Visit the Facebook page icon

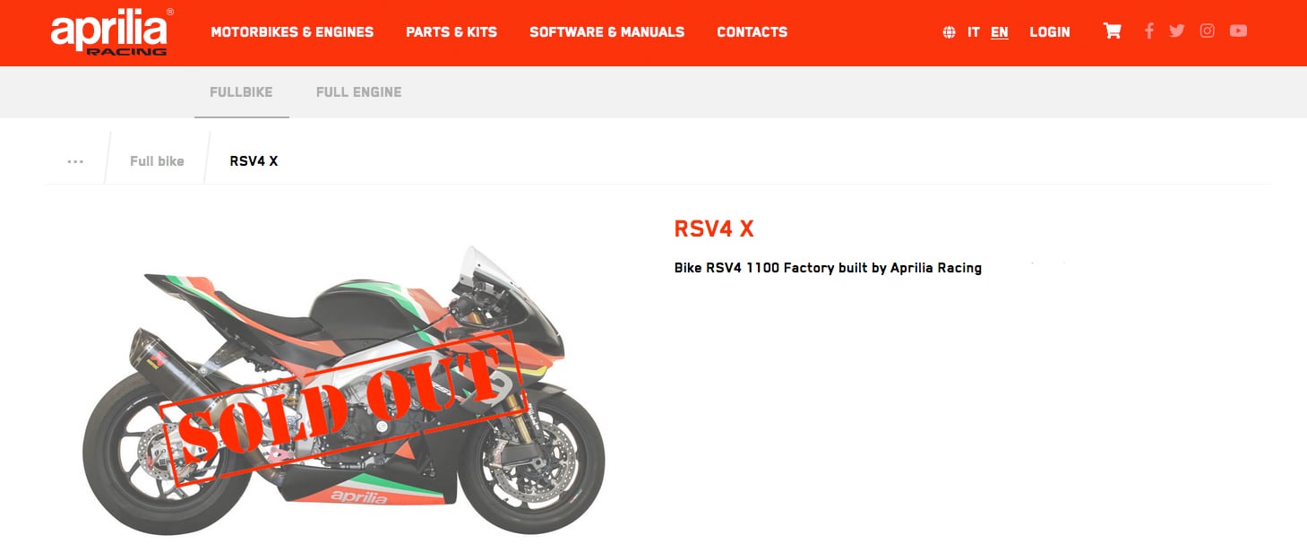[1149, 31]
